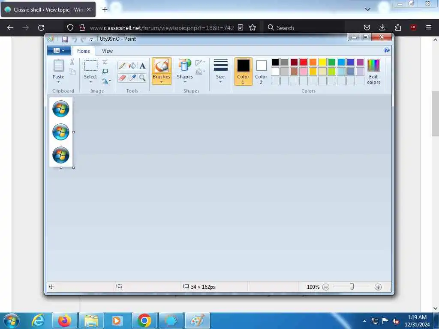Open the Rotate or flip dropdown
The width and height of the screenshot is (439, 329).
pyautogui.click(x=106, y=81)
